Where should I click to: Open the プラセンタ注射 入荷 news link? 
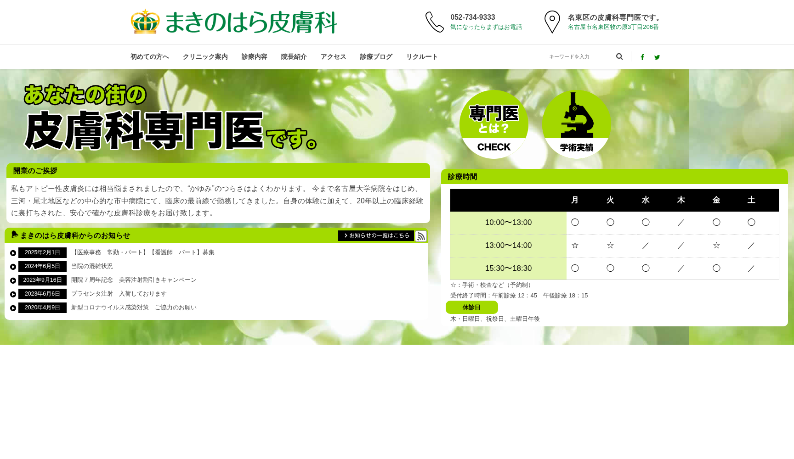click(119, 294)
